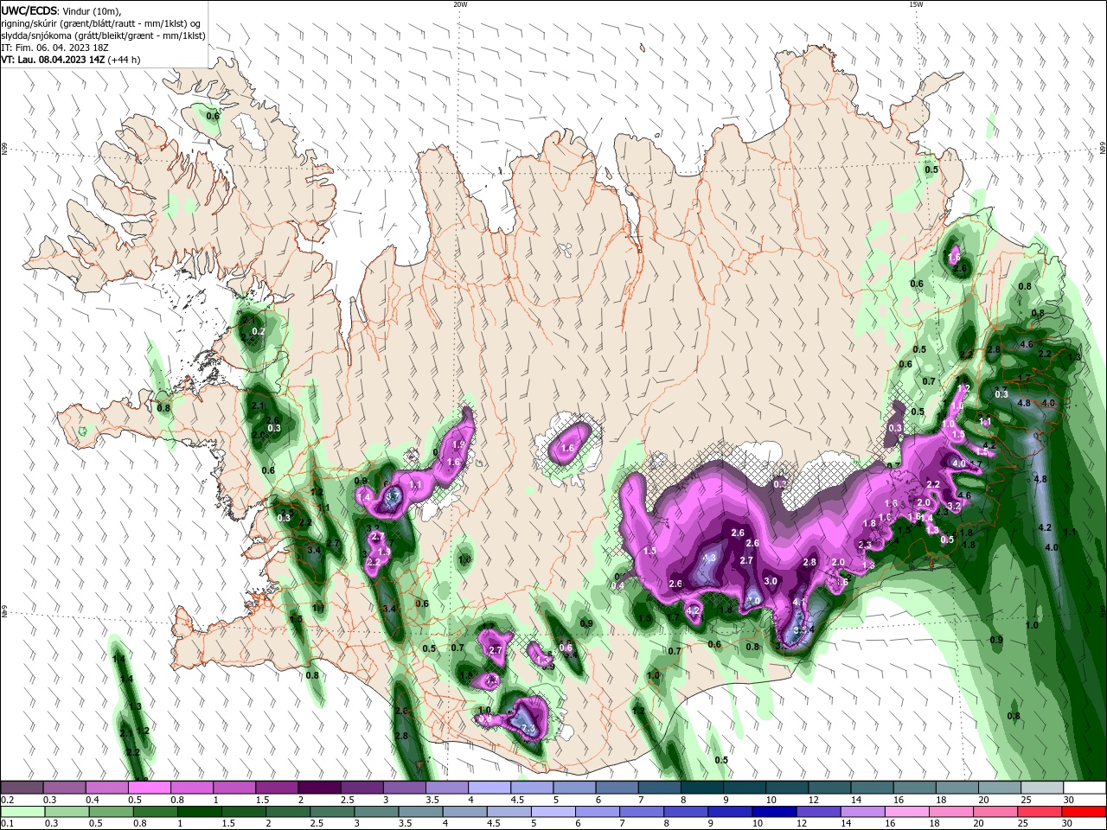1107x830 pixels.
Task: Click the '20W' longitude label at top
Action: coord(460,4)
